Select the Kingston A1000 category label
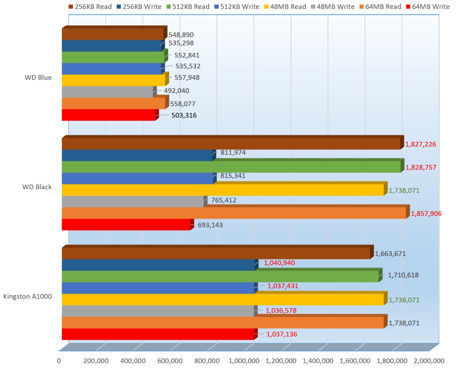The image size is (460, 370). click(x=28, y=296)
